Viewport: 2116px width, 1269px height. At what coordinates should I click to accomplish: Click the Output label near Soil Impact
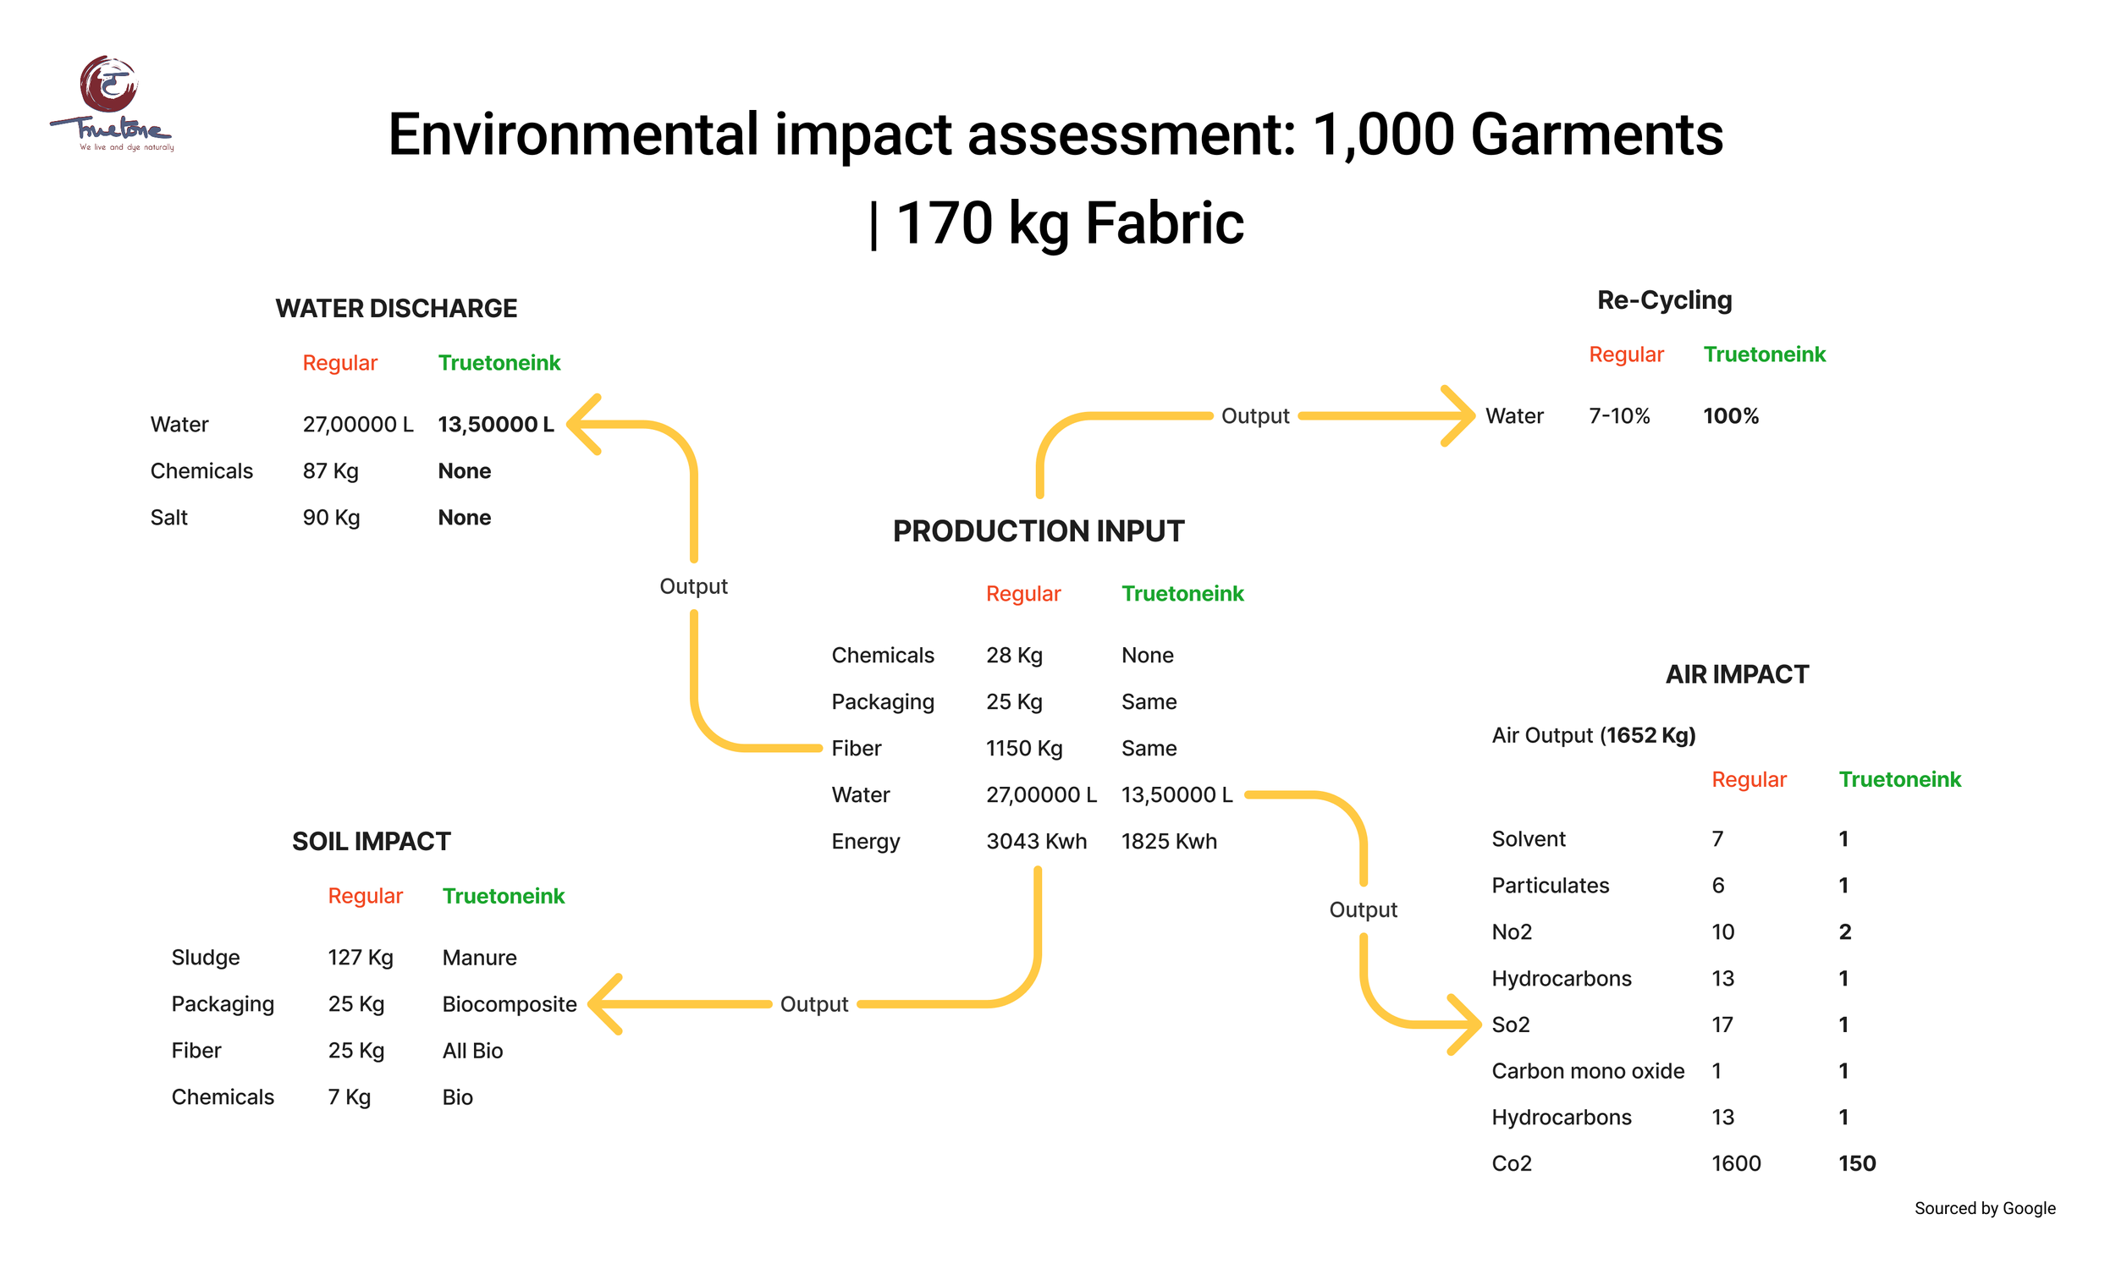[x=813, y=1004]
